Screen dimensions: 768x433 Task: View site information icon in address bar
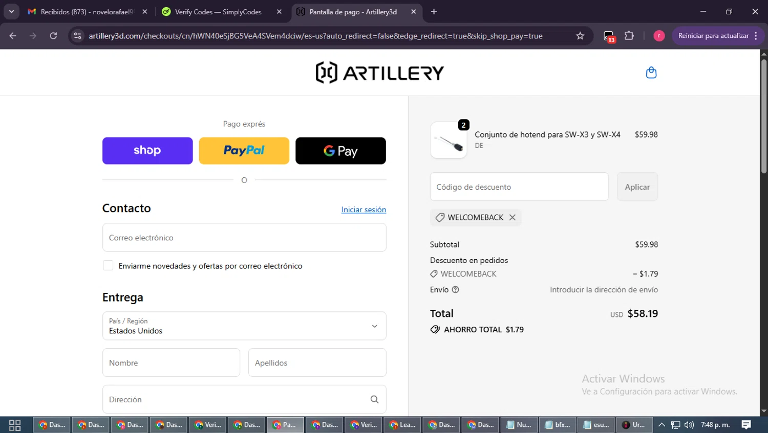77,36
